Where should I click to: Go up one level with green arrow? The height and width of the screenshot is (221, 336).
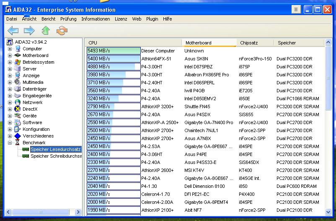coord(46,31)
